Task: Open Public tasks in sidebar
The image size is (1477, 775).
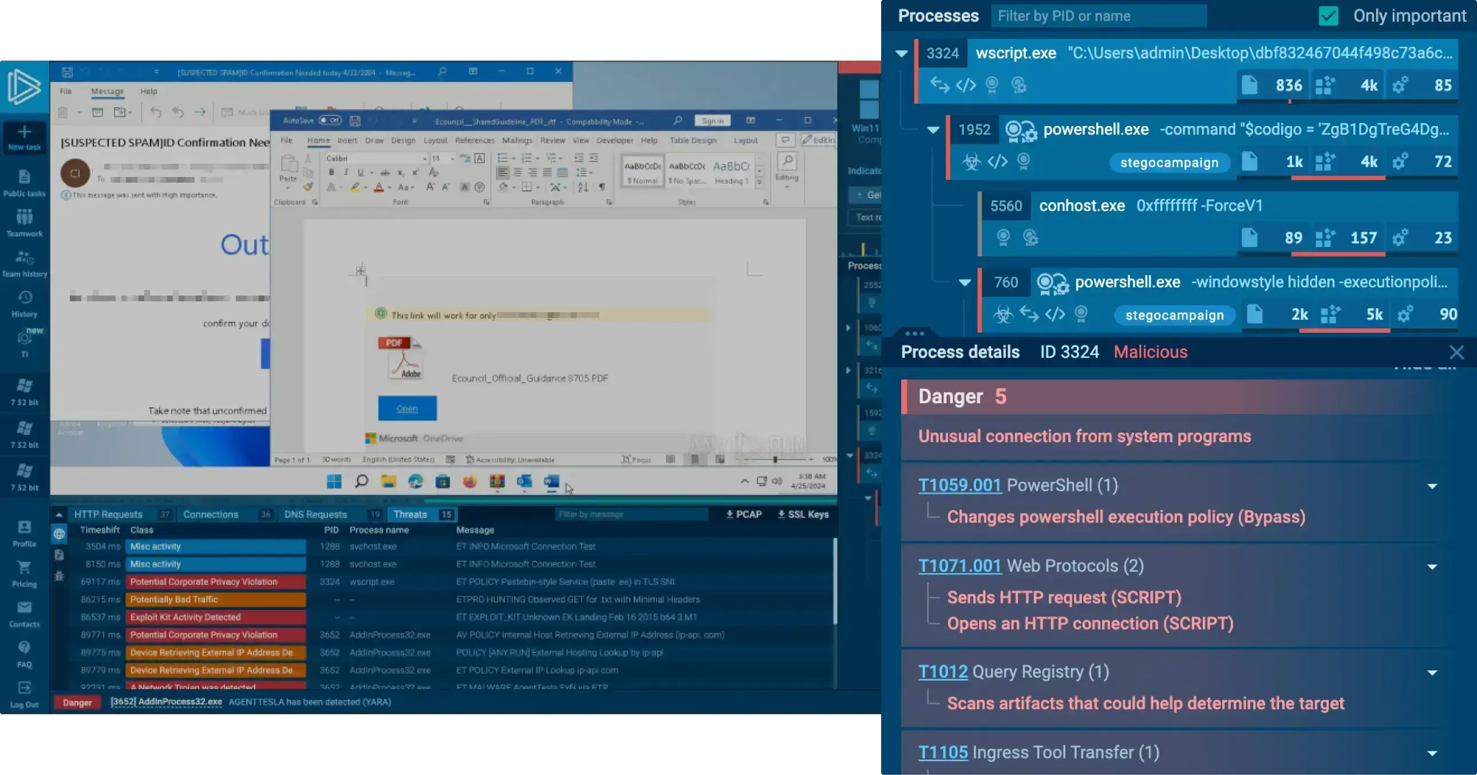Action: (x=24, y=177)
